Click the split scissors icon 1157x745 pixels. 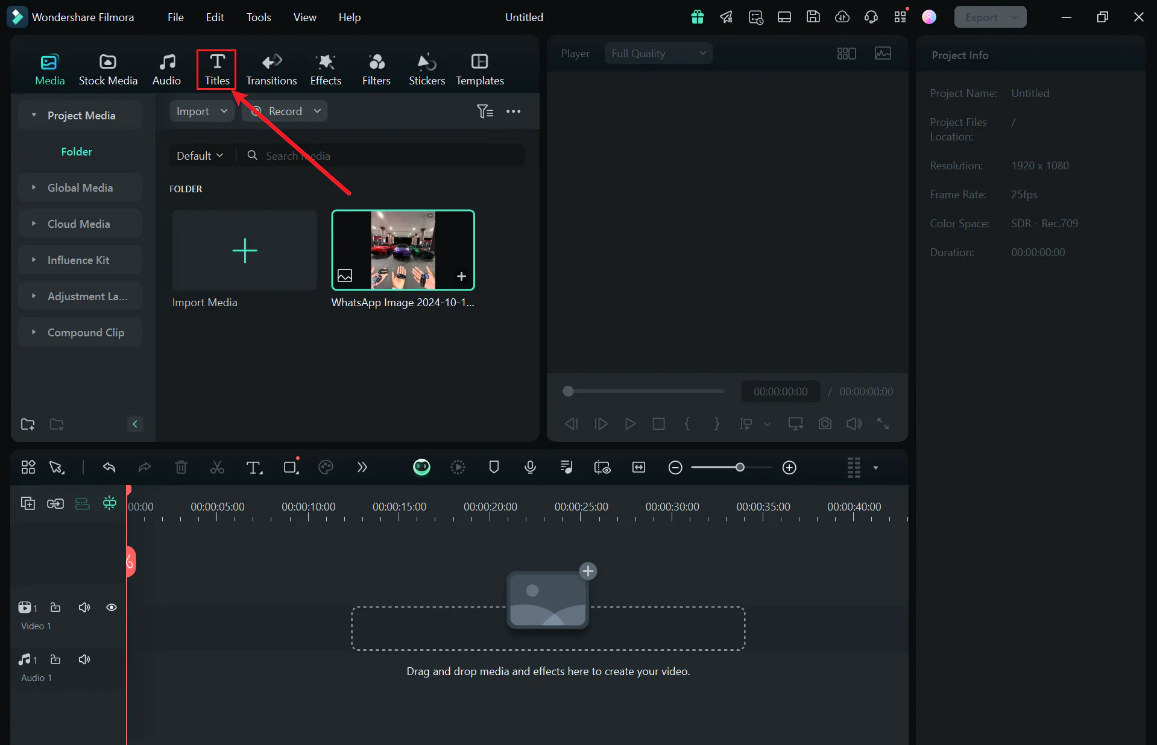[217, 467]
